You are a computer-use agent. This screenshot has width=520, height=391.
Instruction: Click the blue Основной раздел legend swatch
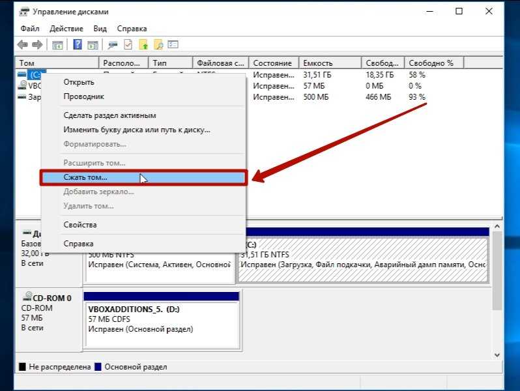98,367
